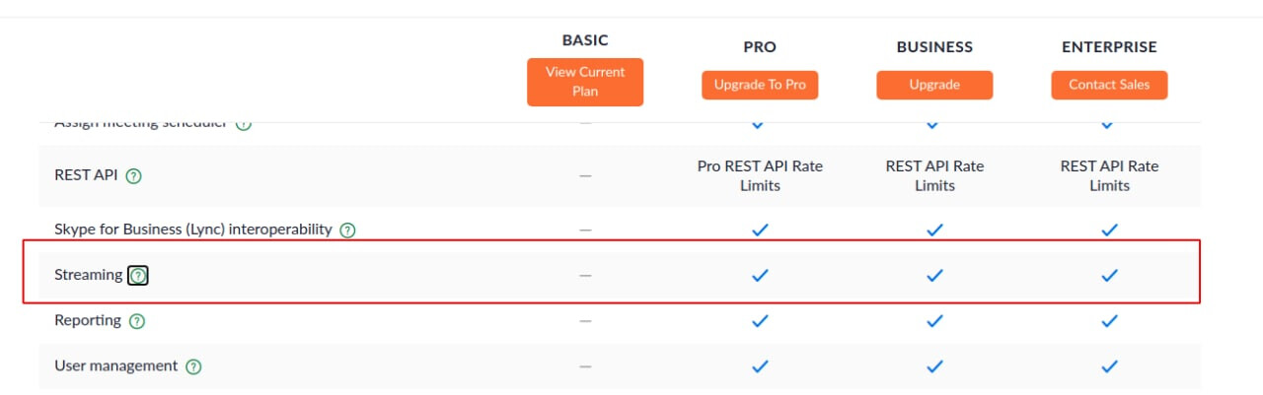Viewport: 1263px width, 395px height.
Task: Click the help icon next to Streaming
Action: 138,276
